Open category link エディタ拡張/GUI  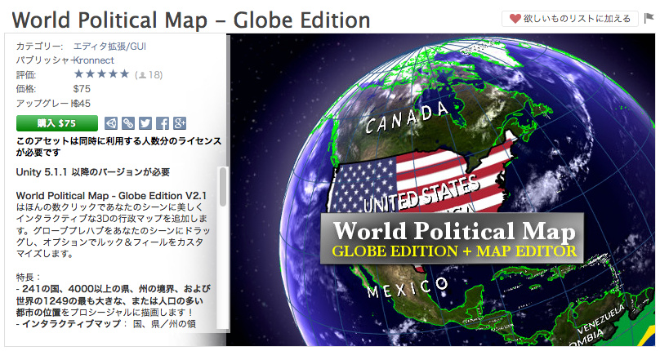click(x=109, y=47)
